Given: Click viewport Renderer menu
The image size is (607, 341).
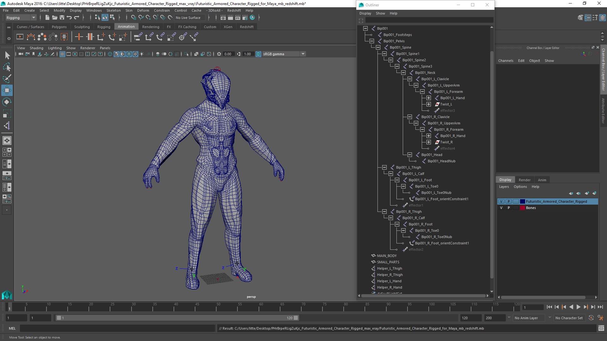Looking at the screenshot, I should (88, 48).
